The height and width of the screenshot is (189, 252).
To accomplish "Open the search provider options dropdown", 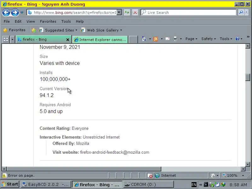I will [247, 12].
